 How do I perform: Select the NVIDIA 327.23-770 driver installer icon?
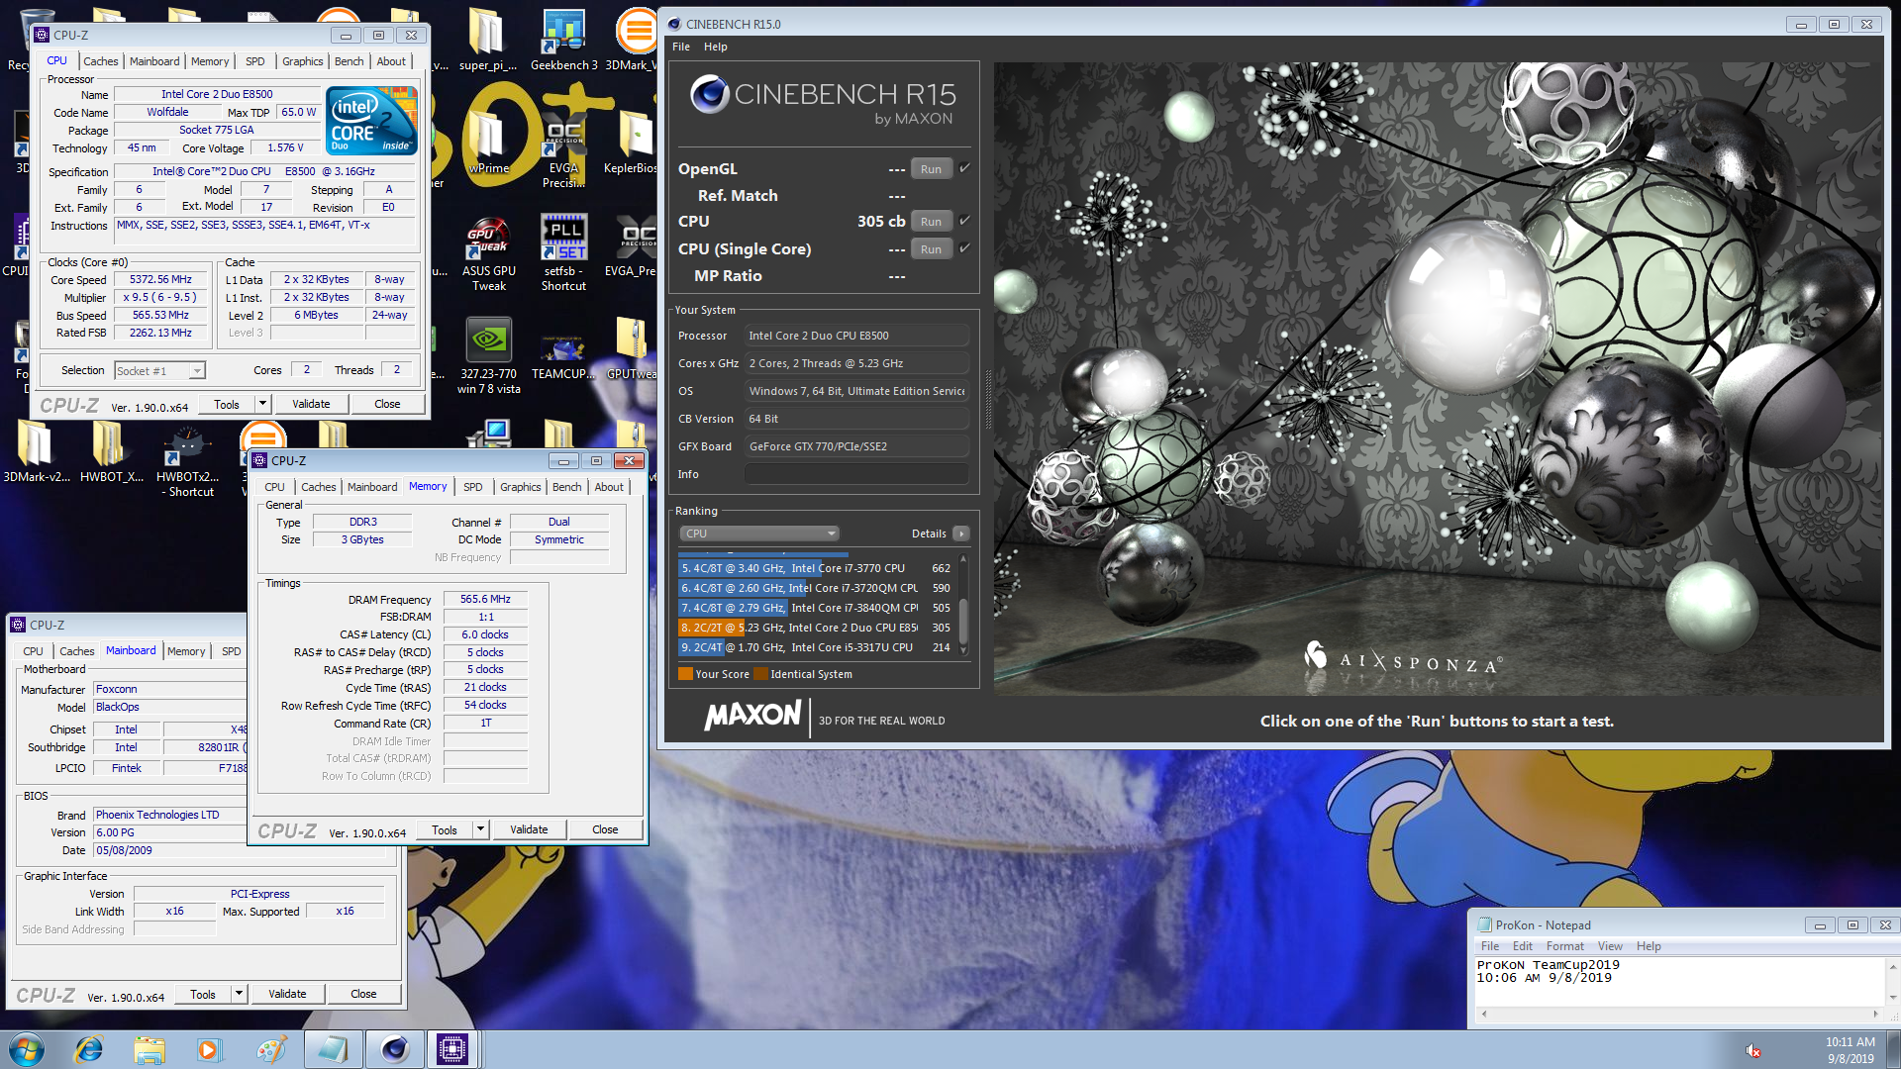[x=488, y=354]
